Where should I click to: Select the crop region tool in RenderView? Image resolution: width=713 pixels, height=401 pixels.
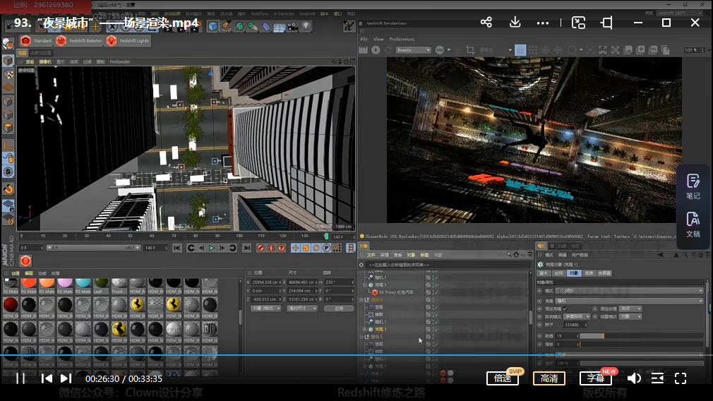[470, 50]
